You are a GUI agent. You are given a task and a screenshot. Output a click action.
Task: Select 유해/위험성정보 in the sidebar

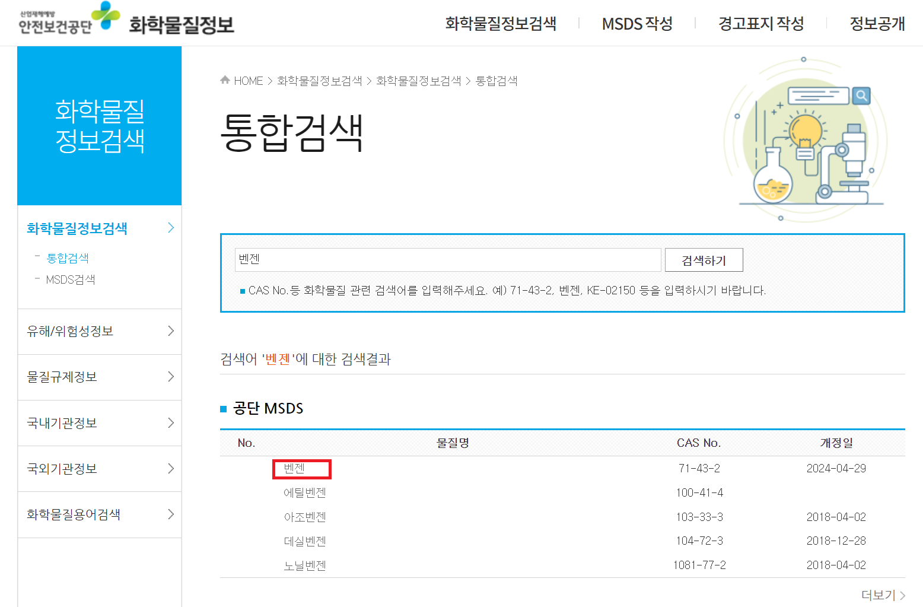point(70,331)
